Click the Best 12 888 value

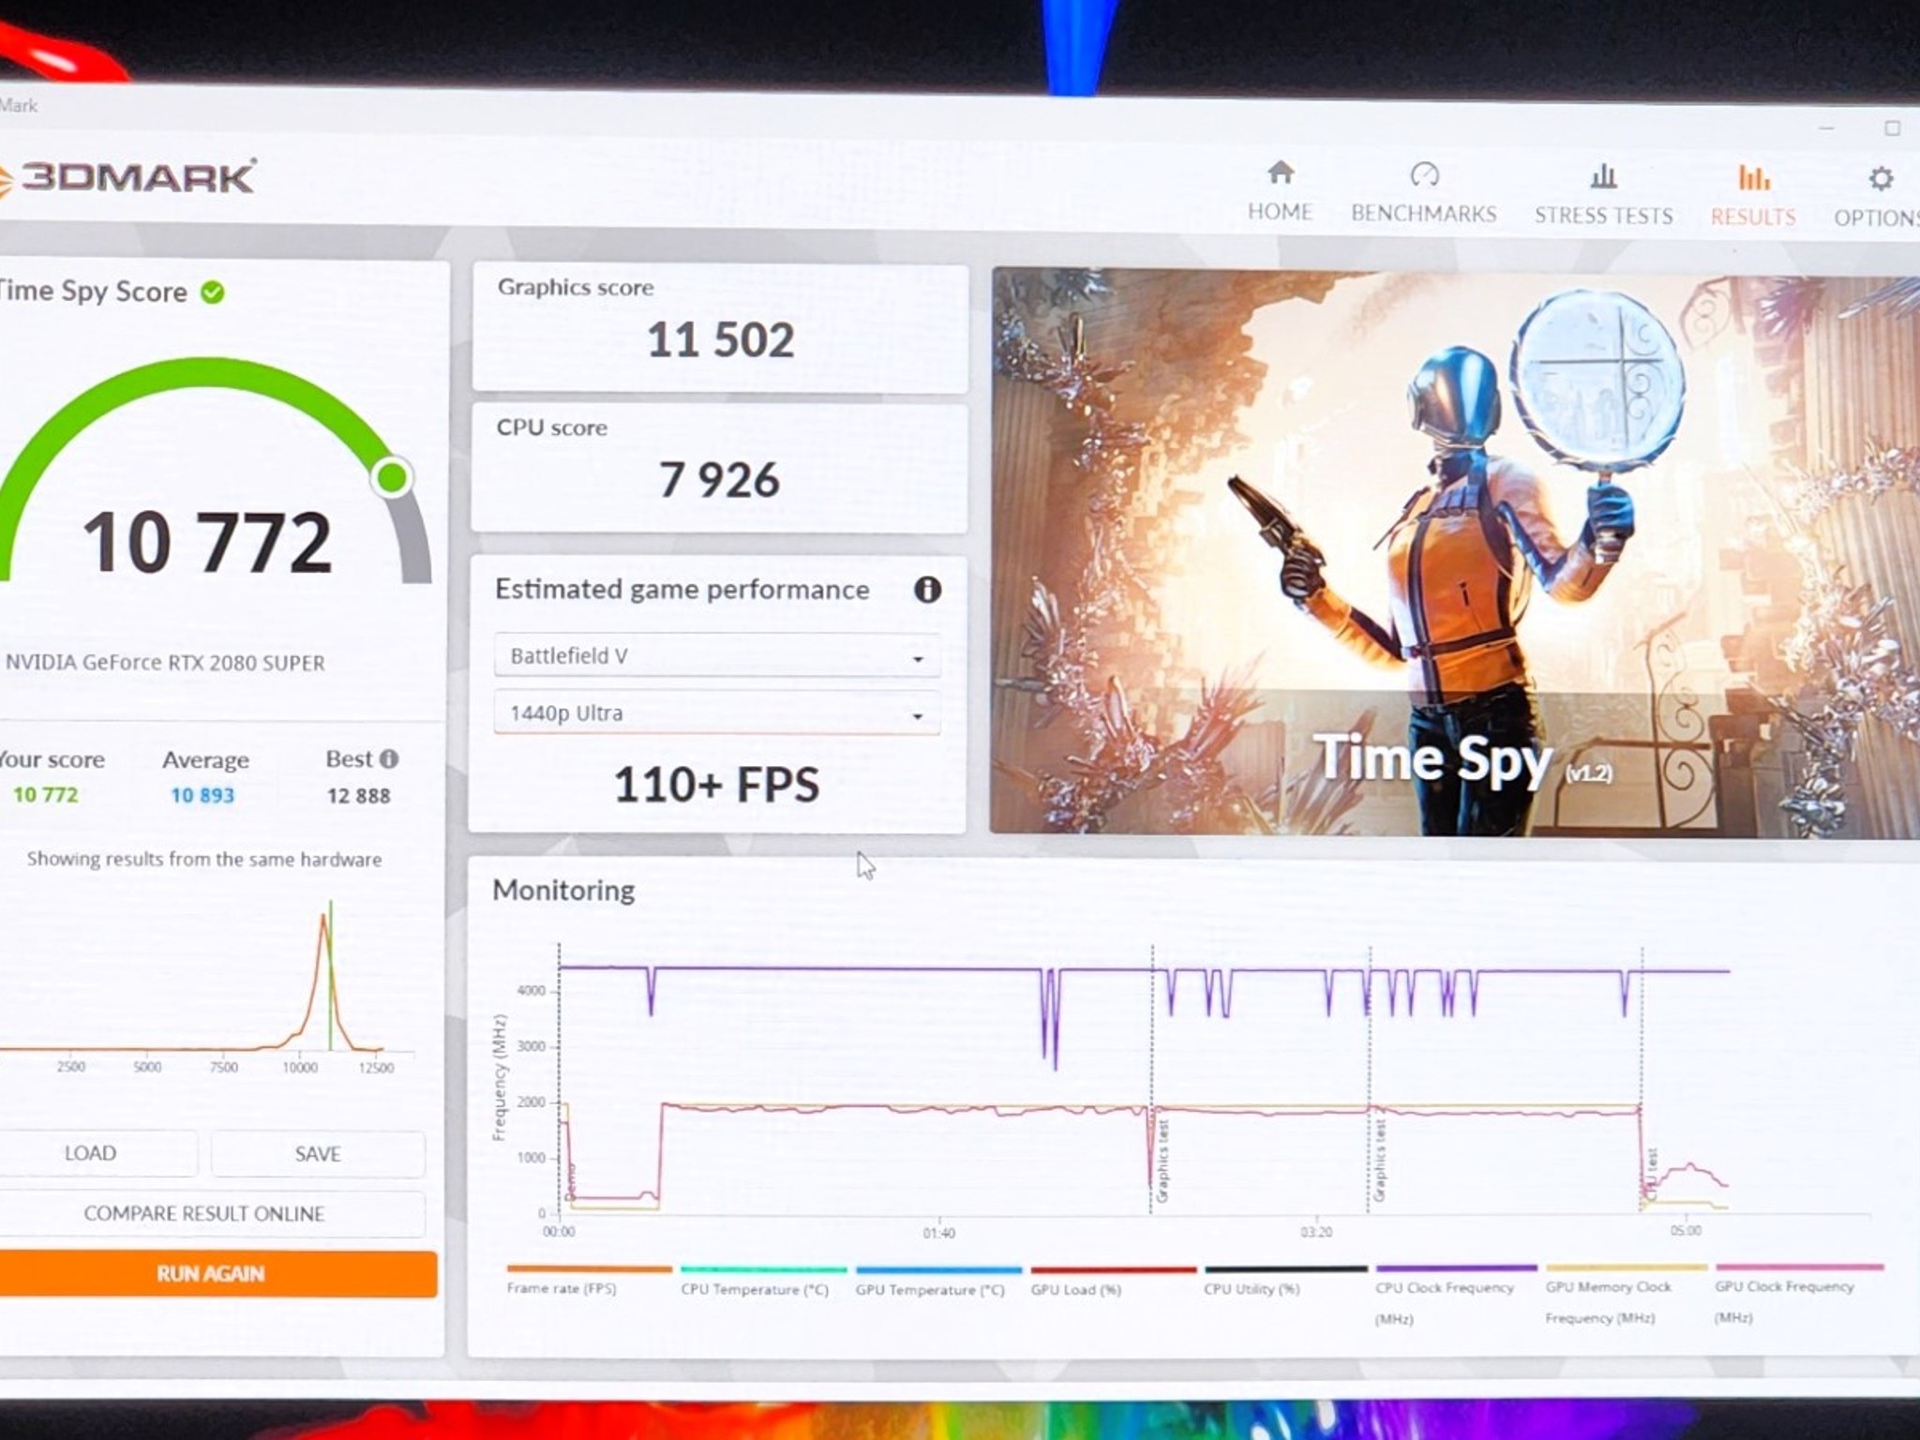tap(358, 796)
